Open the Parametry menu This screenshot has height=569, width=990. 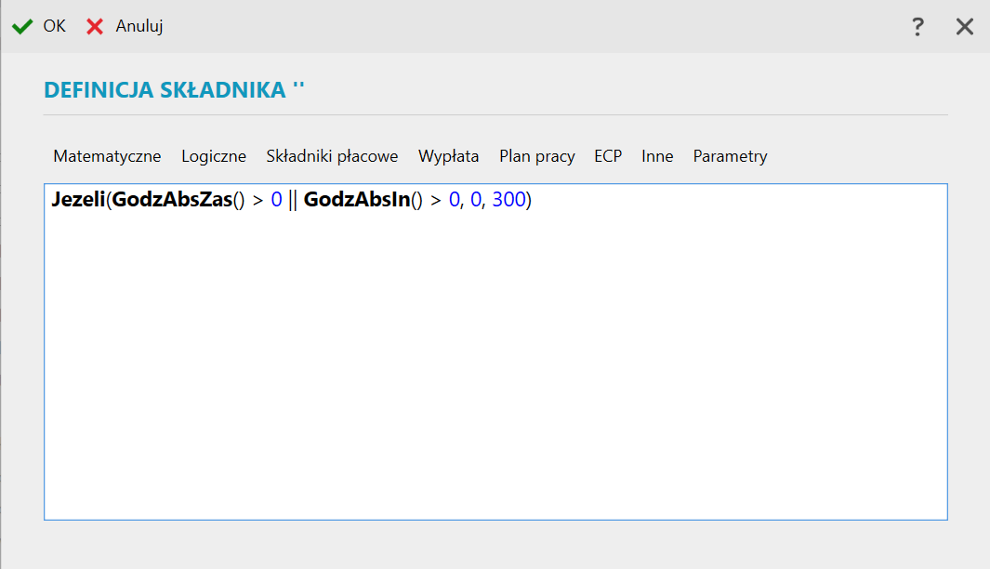click(731, 156)
